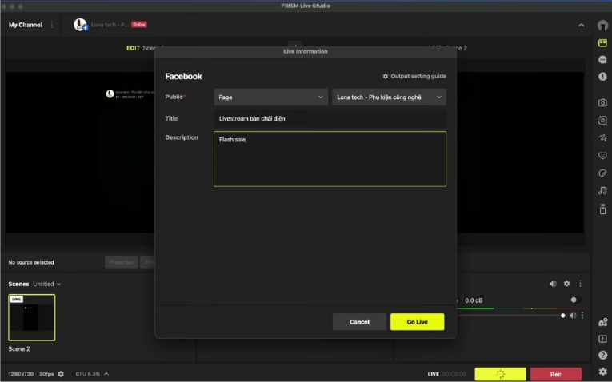The image size is (612, 382).
Task: Open the chat bubble panel icon
Action: pos(602,59)
